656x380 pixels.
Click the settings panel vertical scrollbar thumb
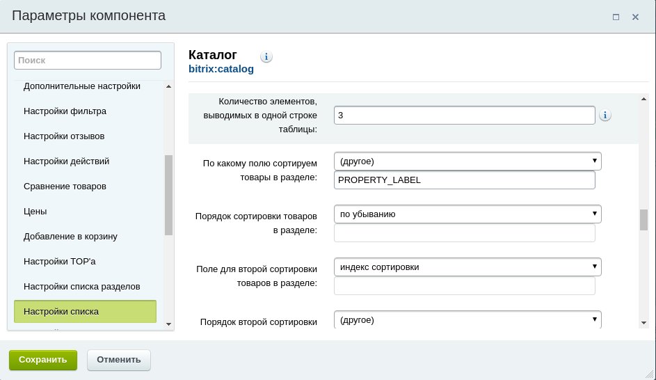click(643, 220)
